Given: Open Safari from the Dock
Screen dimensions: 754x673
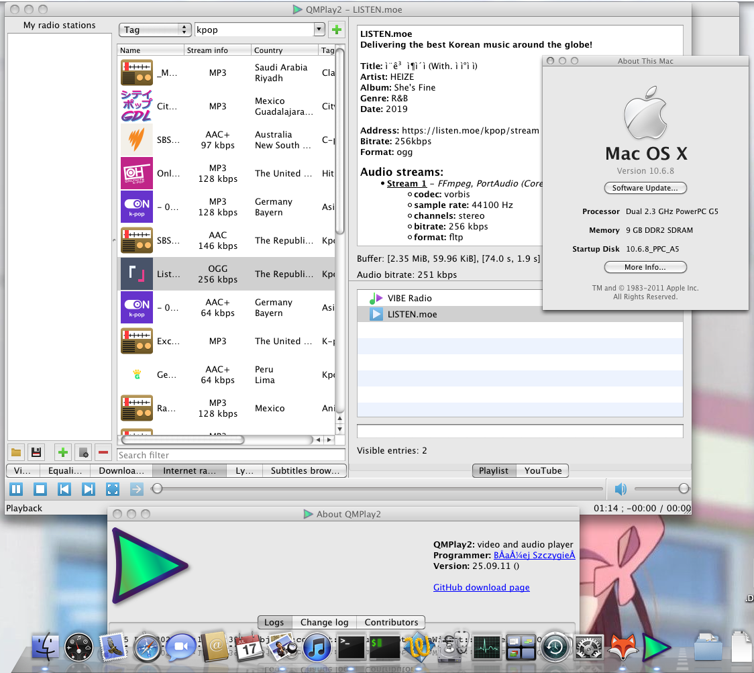Looking at the screenshot, I should coord(147,648).
